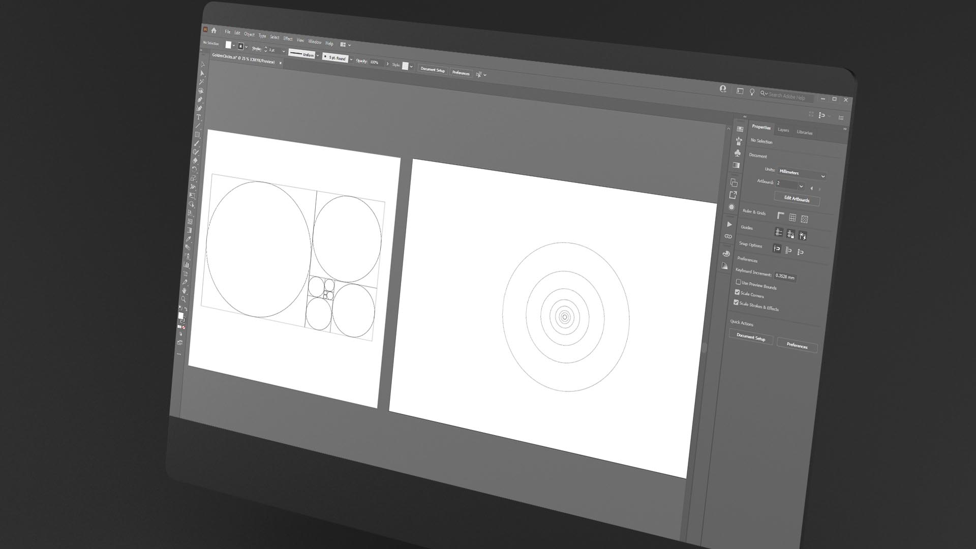The height and width of the screenshot is (549, 976).
Task: Select the Type tool in the toolbar
Action: click(x=199, y=115)
